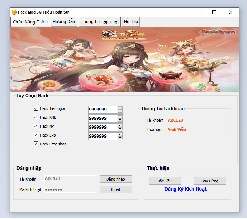247x219 pixels.
Task: Switch to the Chức Năng Chính tab
Action: [x=30, y=22]
